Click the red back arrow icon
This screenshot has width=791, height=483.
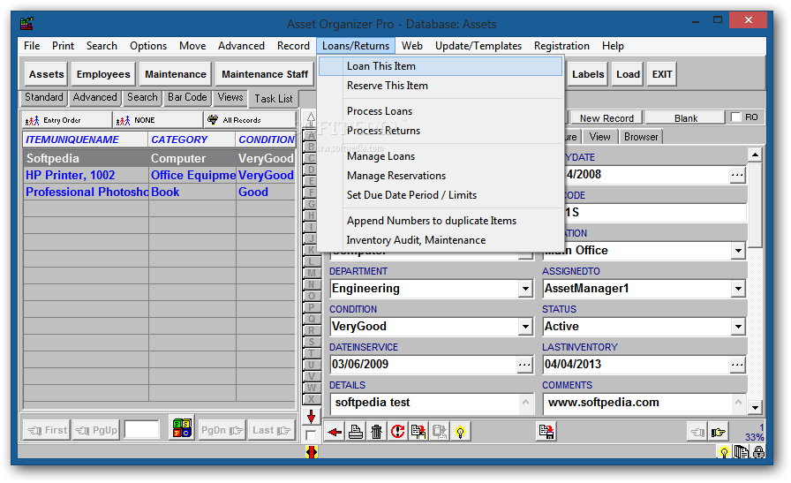click(x=334, y=432)
